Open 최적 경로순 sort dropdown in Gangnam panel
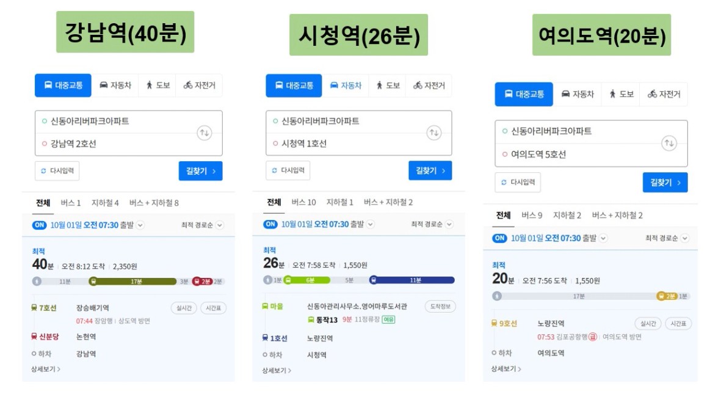 click(x=202, y=225)
